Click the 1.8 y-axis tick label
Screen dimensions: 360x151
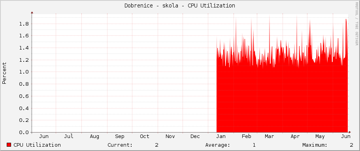pyautogui.click(x=24, y=24)
